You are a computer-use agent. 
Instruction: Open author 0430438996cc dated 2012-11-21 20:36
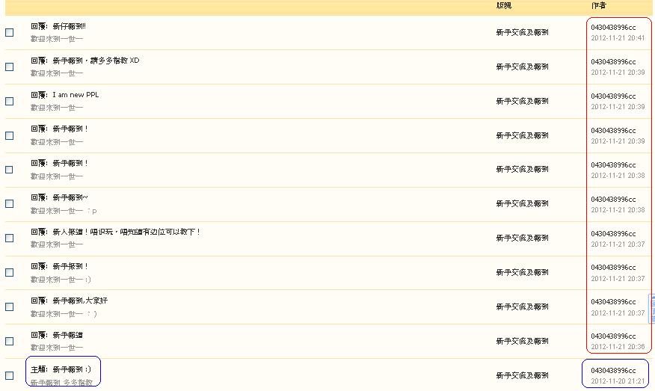tap(613, 336)
